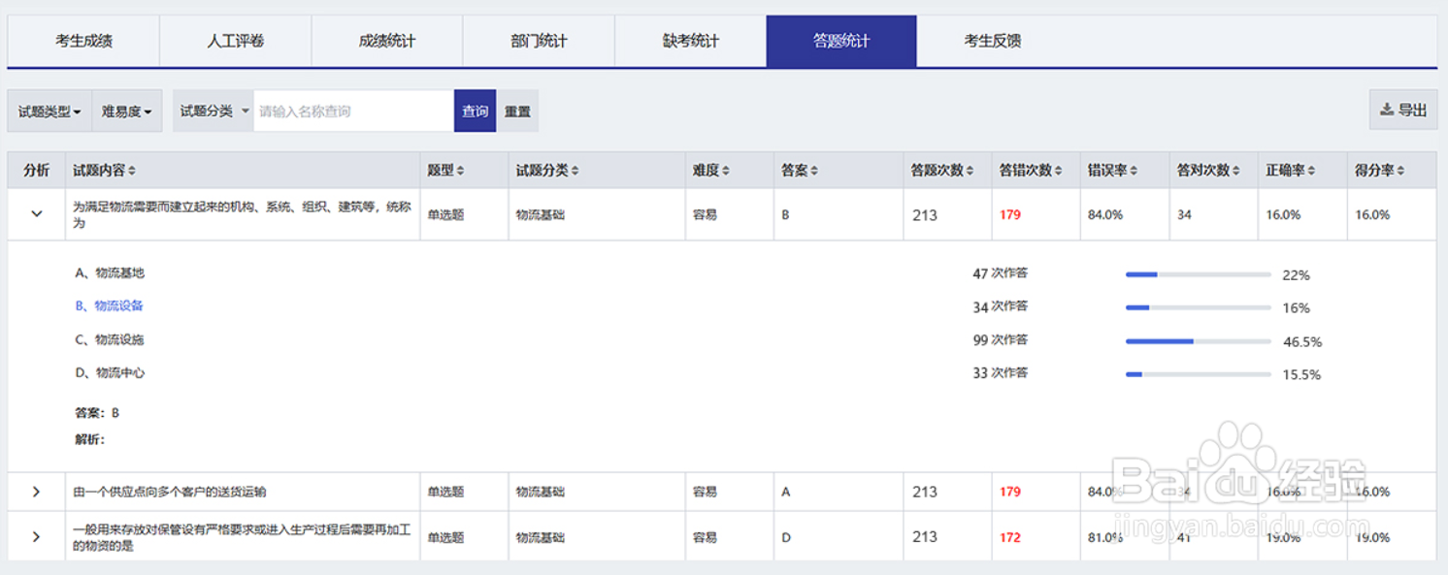Image resolution: width=1448 pixels, height=575 pixels.
Task: Sort table by 难度 column icon
Action: [726, 171]
